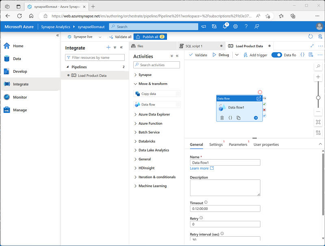View Data flow1 activity source code

[230, 118]
